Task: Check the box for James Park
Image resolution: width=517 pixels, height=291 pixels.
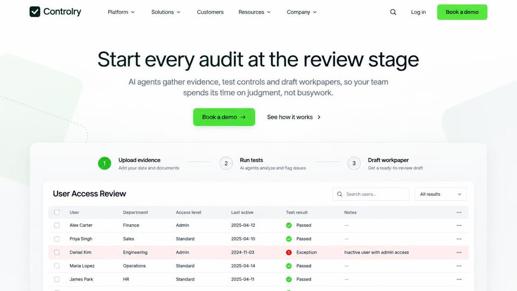Action: (x=57, y=280)
